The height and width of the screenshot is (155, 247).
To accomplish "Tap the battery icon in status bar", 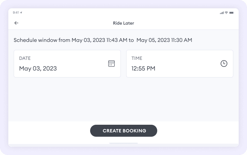I will [x=232, y=13].
